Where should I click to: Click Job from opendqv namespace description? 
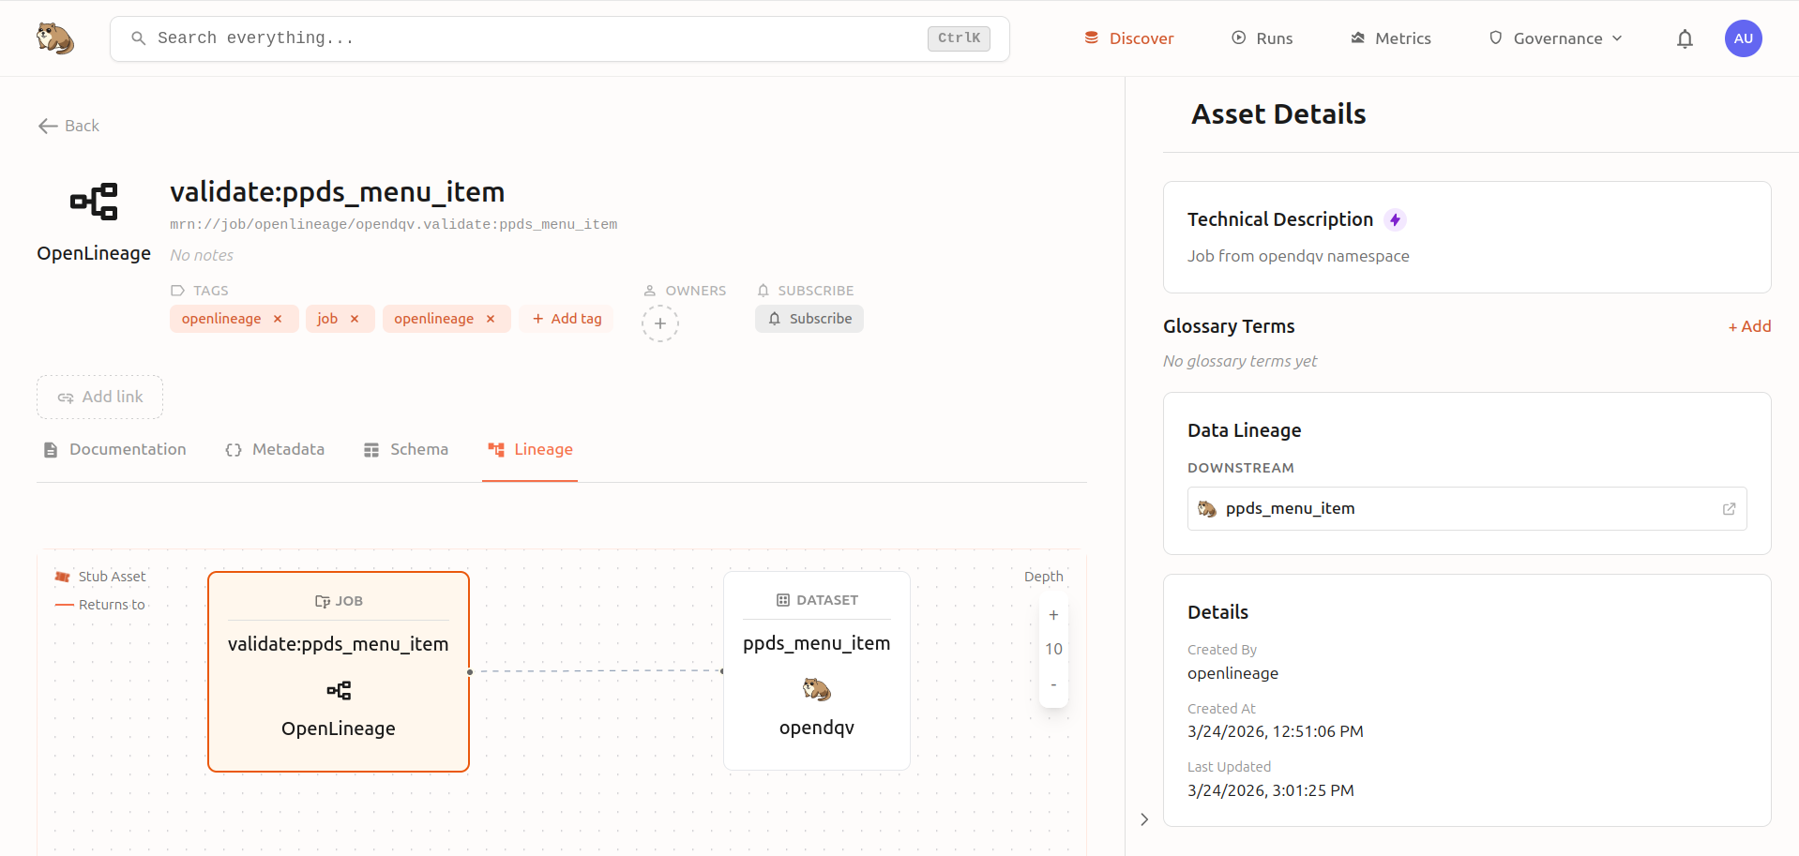tap(1298, 256)
